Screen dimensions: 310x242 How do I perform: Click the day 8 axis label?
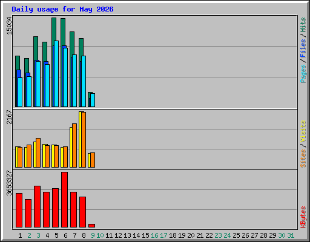[84, 235]
